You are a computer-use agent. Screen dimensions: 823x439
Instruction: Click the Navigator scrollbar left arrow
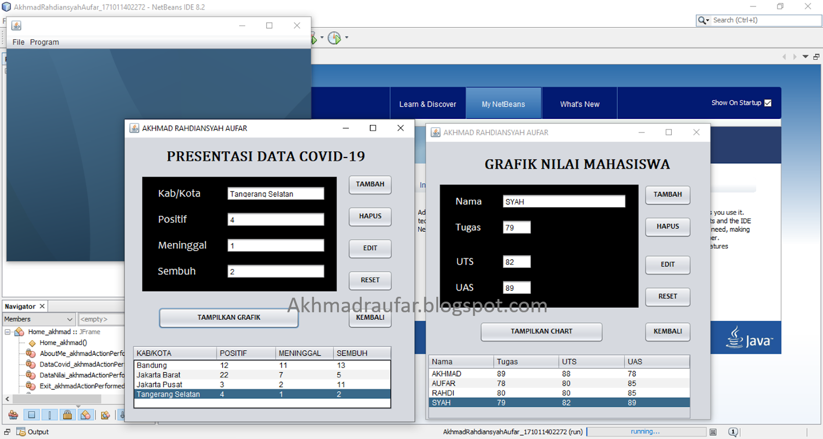coord(7,399)
